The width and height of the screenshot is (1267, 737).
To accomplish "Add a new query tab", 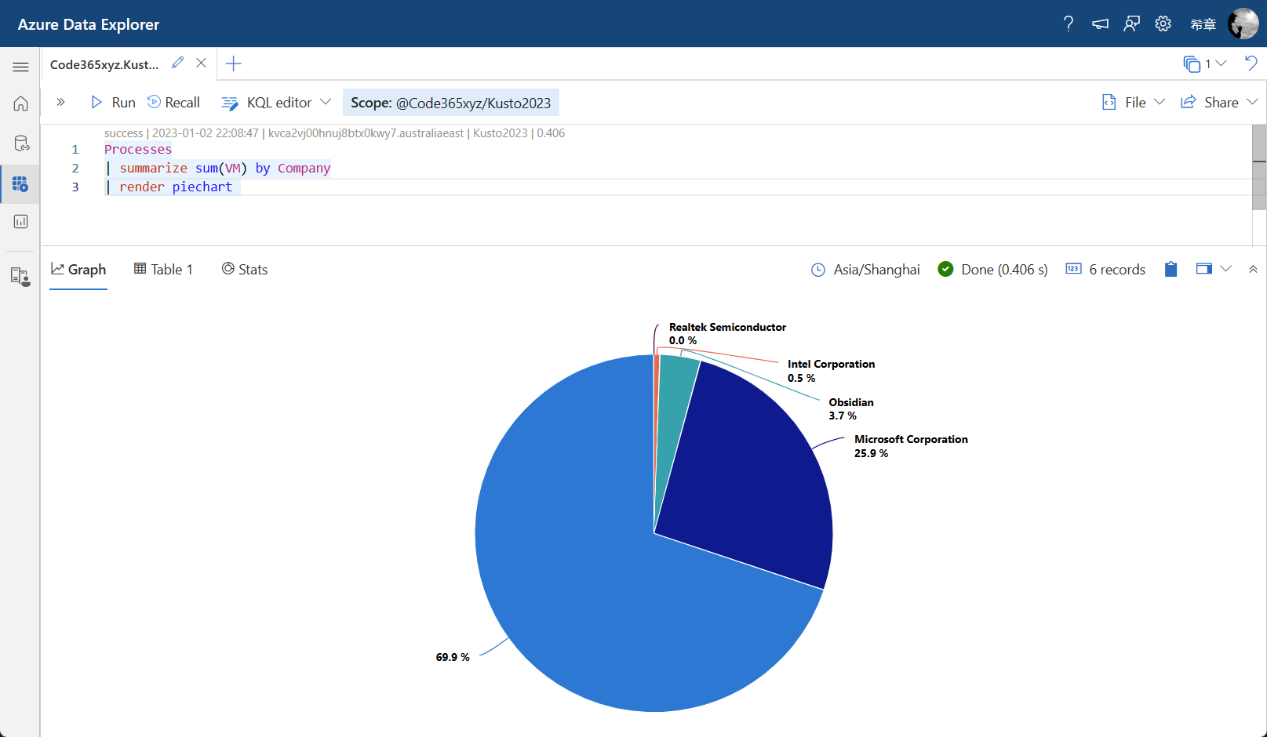I will coord(233,64).
